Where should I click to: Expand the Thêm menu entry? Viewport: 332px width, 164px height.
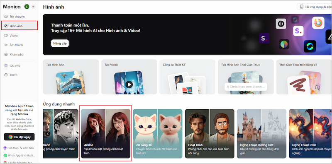(x=20, y=75)
